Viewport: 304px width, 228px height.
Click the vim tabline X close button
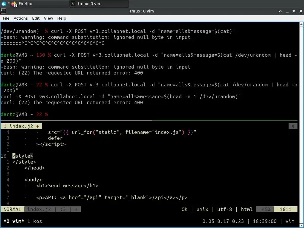pos(293,126)
